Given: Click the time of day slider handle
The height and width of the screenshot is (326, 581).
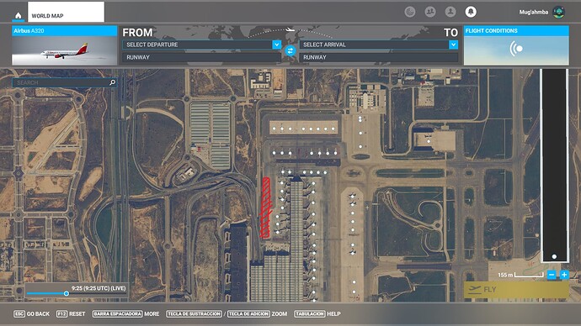Looking at the screenshot, I should (67, 293).
